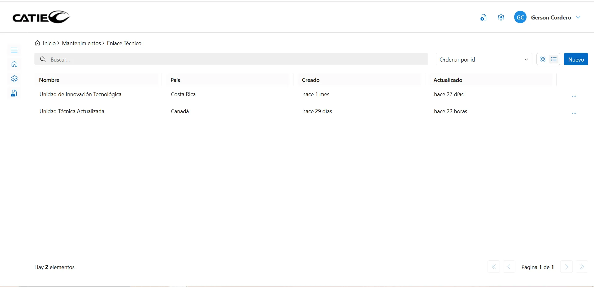Open the 'Ordenar por id' sort dropdown

tap(483, 59)
